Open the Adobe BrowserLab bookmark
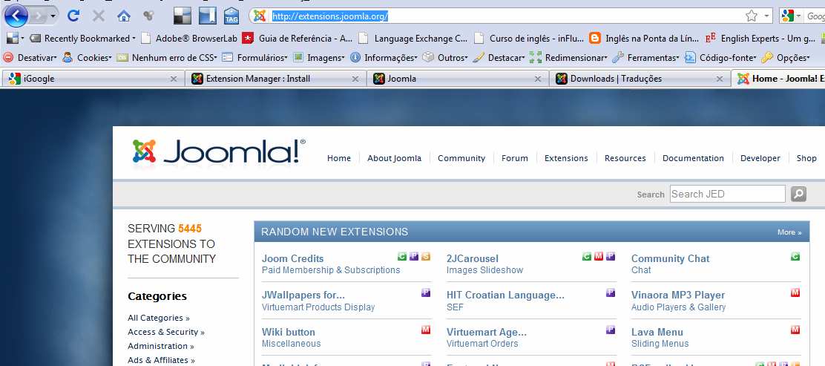This screenshot has height=366, width=825. pyautogui.click(x=189, y=39)
